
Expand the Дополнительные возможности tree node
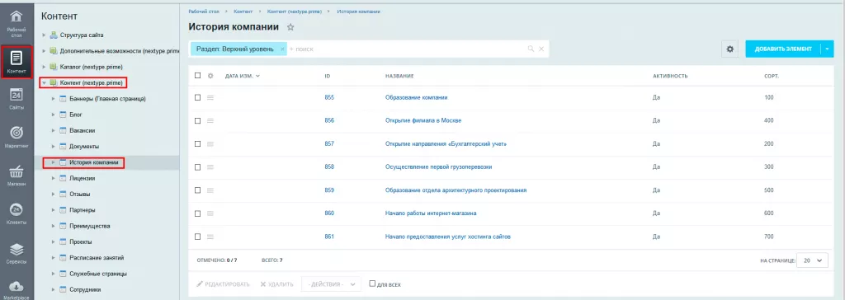(x=44, y=51)
